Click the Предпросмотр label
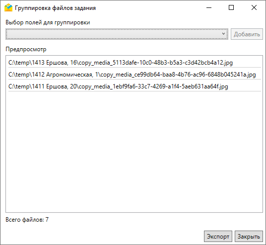266x245 pixels. tap(26, 49)
